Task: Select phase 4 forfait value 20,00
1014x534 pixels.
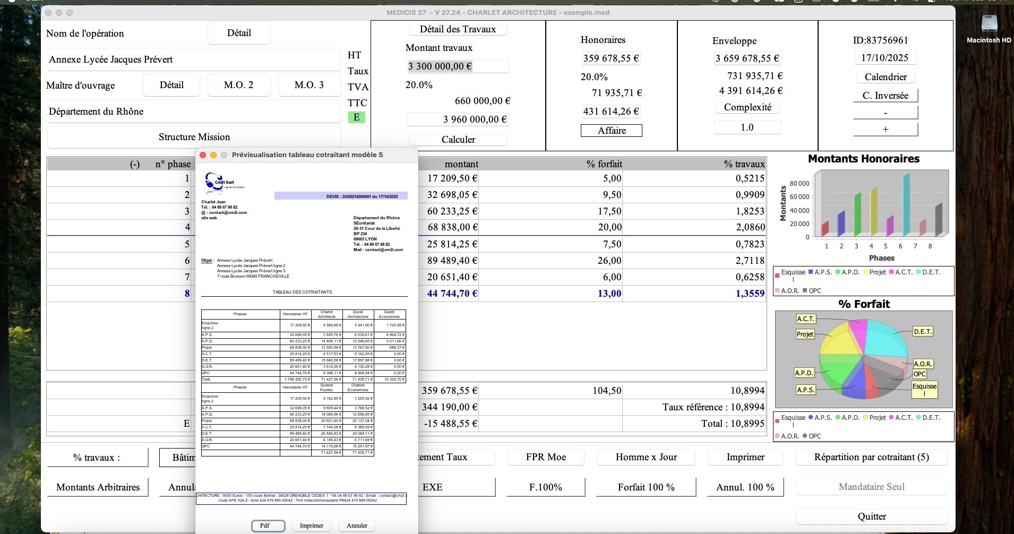Action: tap(609, 227)
